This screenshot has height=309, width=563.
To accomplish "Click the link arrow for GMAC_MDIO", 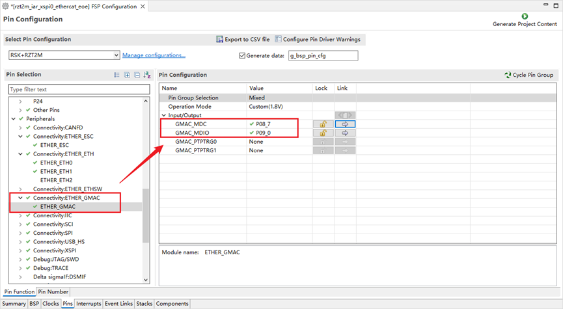I will point(344,133).
